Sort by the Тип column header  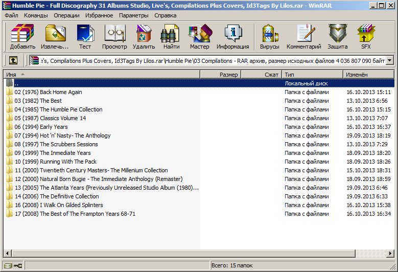(x=313, y=75)
